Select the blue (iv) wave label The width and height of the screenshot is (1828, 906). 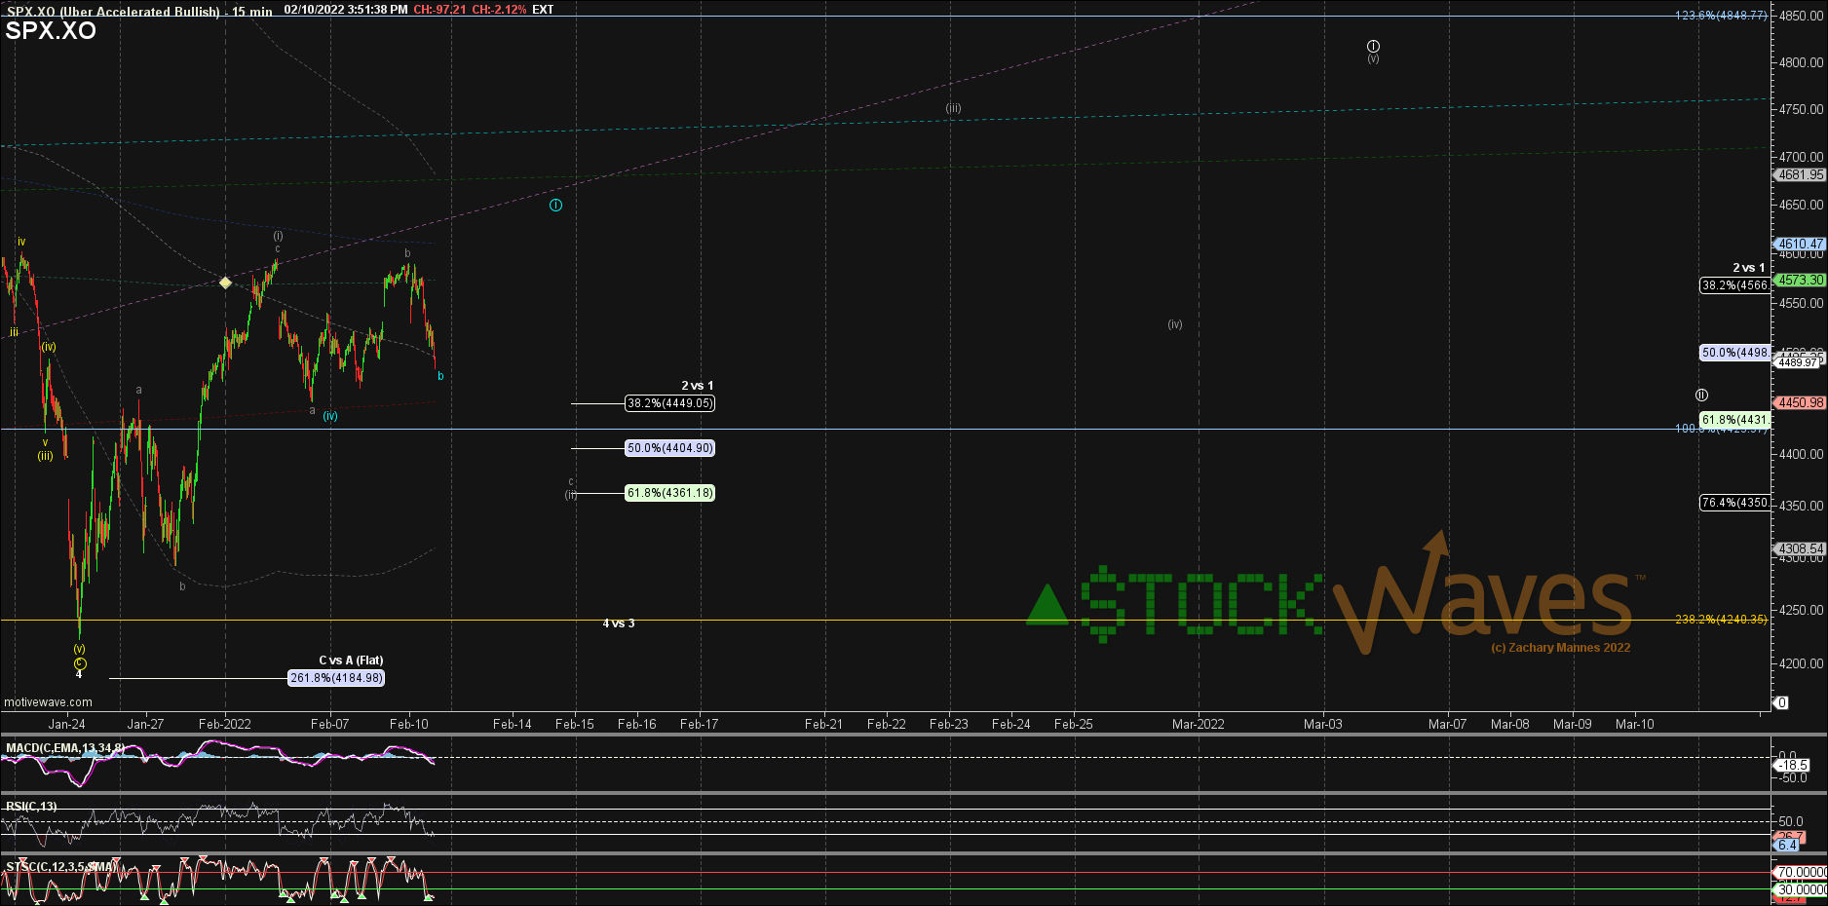coord(330,416)
